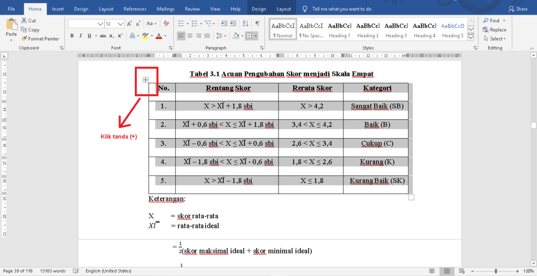This screenshot has width=537, height=276.
Task: Toggle Subscript formatting
Action: pyautogui.click(x=112, y=36)
